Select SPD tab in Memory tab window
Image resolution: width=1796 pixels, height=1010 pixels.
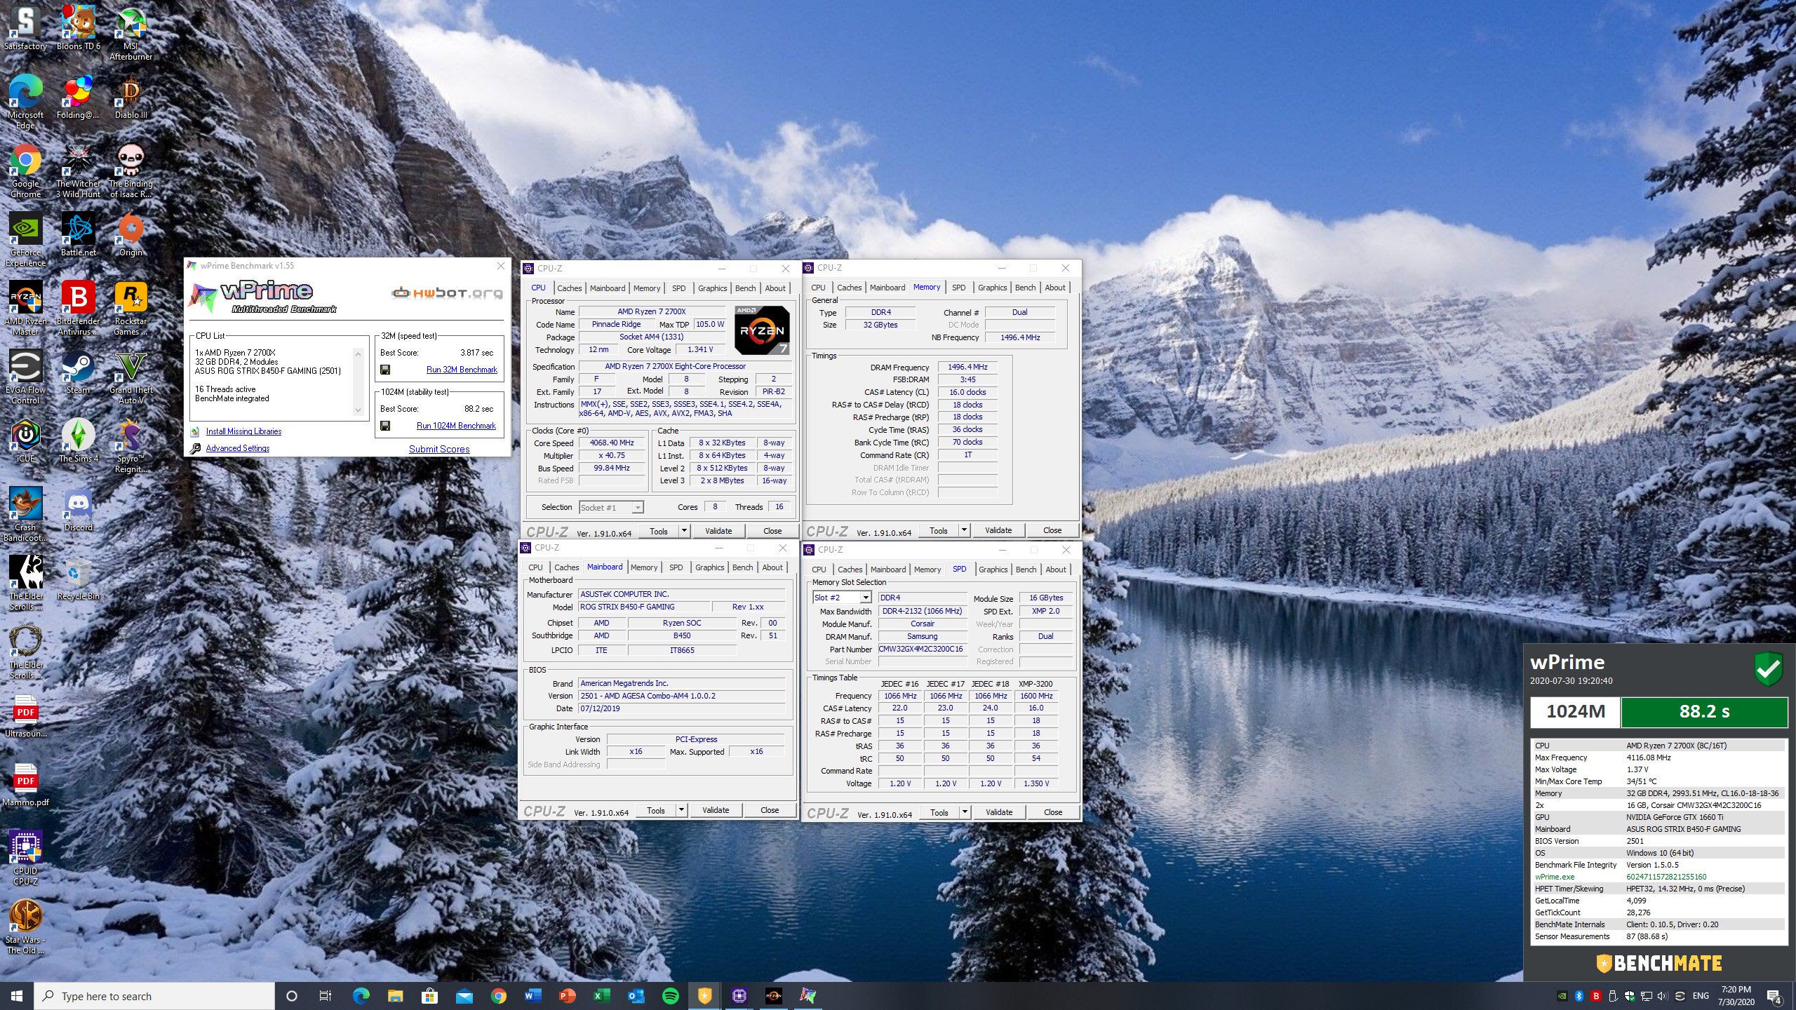[x=958, y=288]
